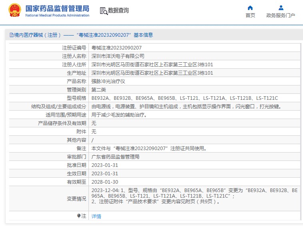Click the 批准日期 value 2023-01-31
The image size is (303, 226).
(105, 165)
